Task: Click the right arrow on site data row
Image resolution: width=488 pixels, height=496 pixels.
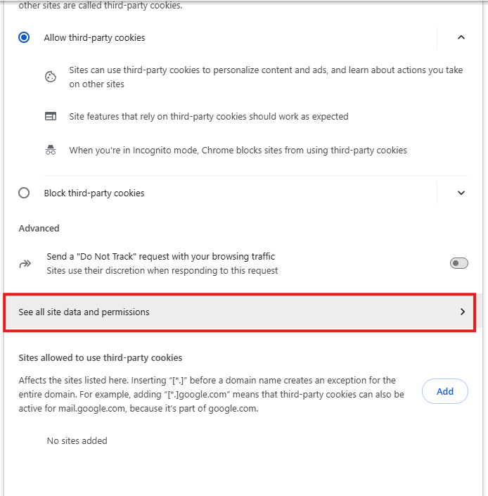Action: click(462, 312)
